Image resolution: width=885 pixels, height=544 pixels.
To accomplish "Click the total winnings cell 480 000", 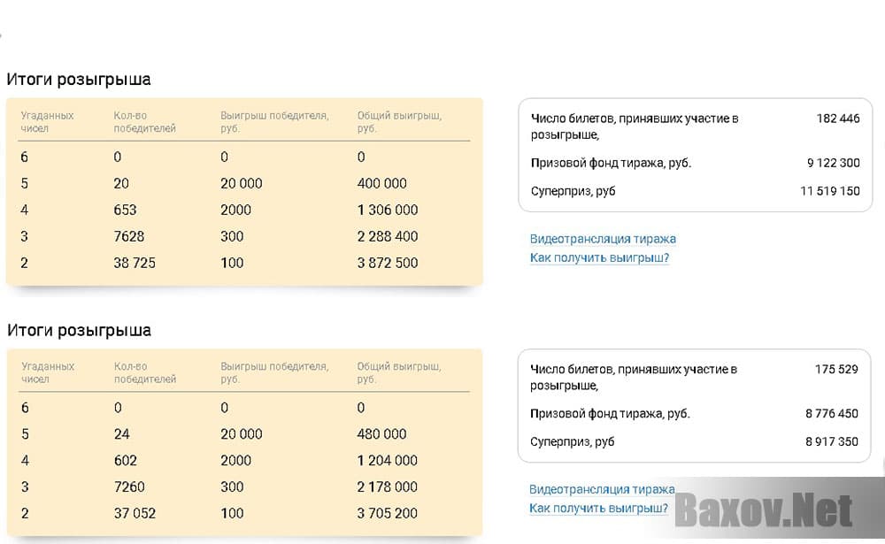I will click(x=382, y=433).
